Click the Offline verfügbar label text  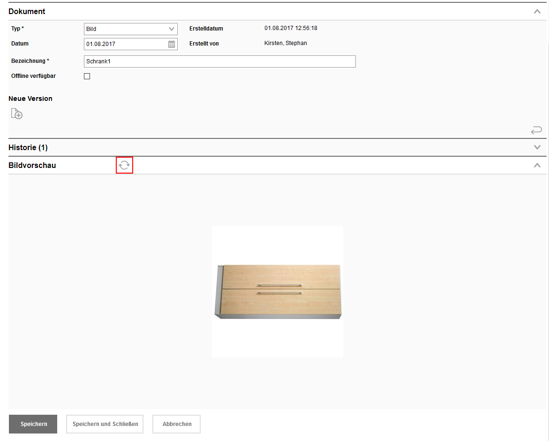pyautogui.click(x=33, y=76)
